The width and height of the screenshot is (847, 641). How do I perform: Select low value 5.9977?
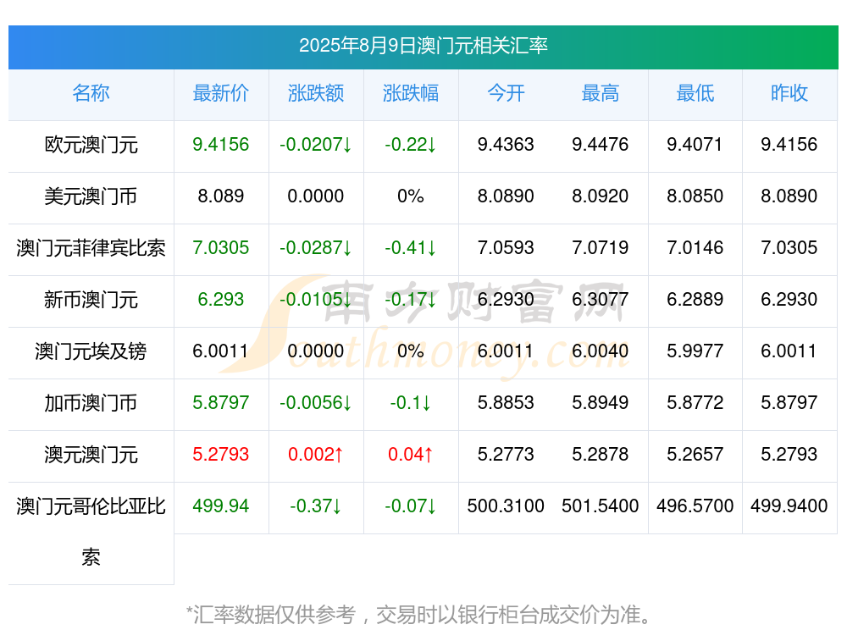[695, 351]
